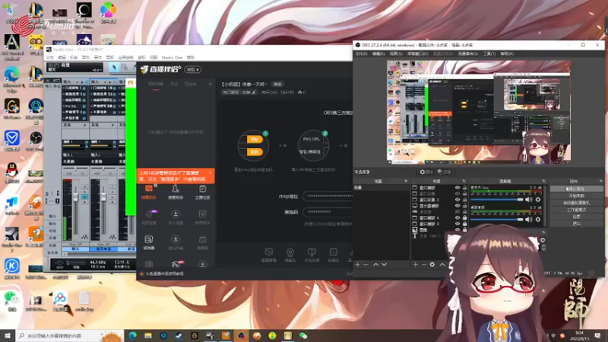Toggle visibility of window capture 4 source
The height and width of the screenshot is (342, 608).
click(x=458, y=217)
